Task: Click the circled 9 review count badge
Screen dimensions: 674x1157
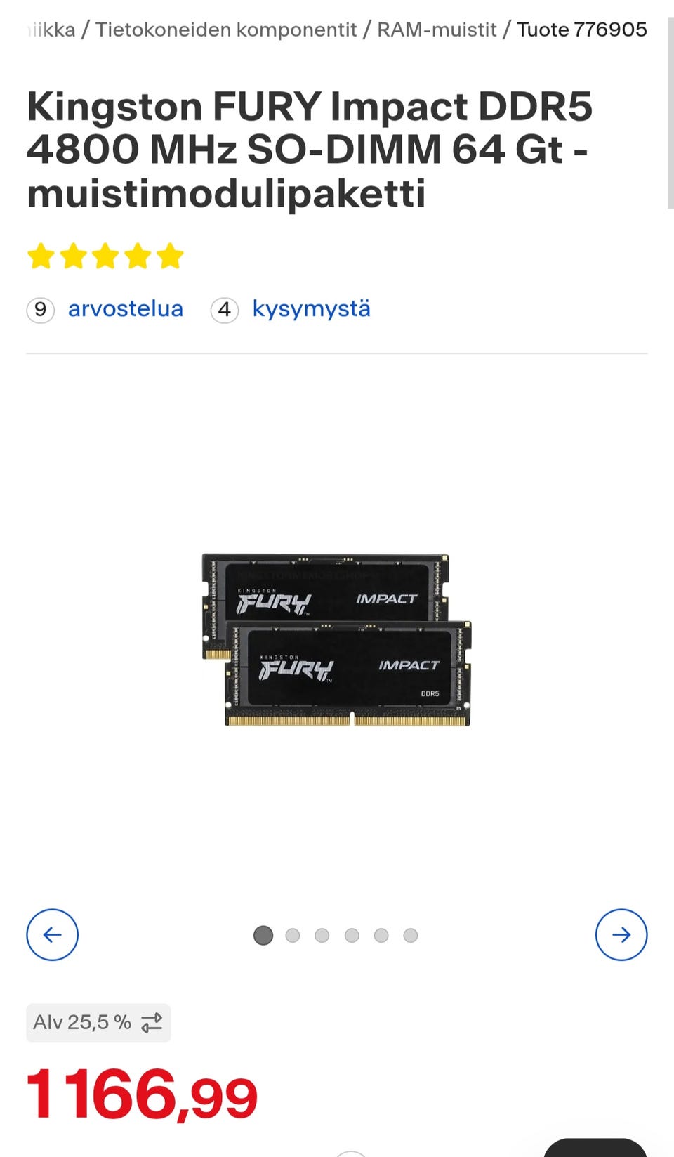Action: [41, 310]
